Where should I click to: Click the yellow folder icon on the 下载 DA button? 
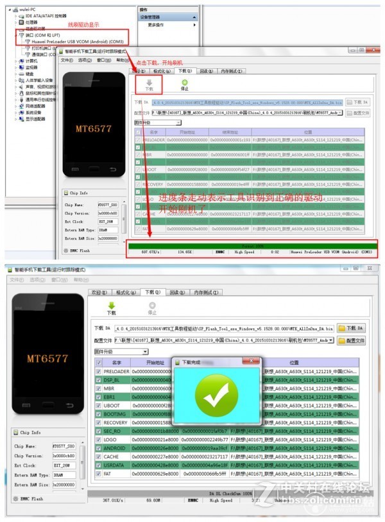coord(342,328)
